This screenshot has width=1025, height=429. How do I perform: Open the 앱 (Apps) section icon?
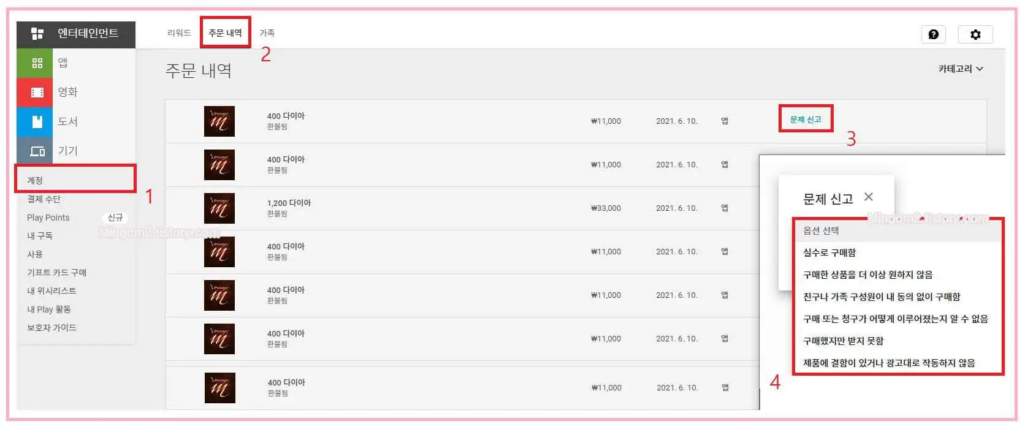37,63
